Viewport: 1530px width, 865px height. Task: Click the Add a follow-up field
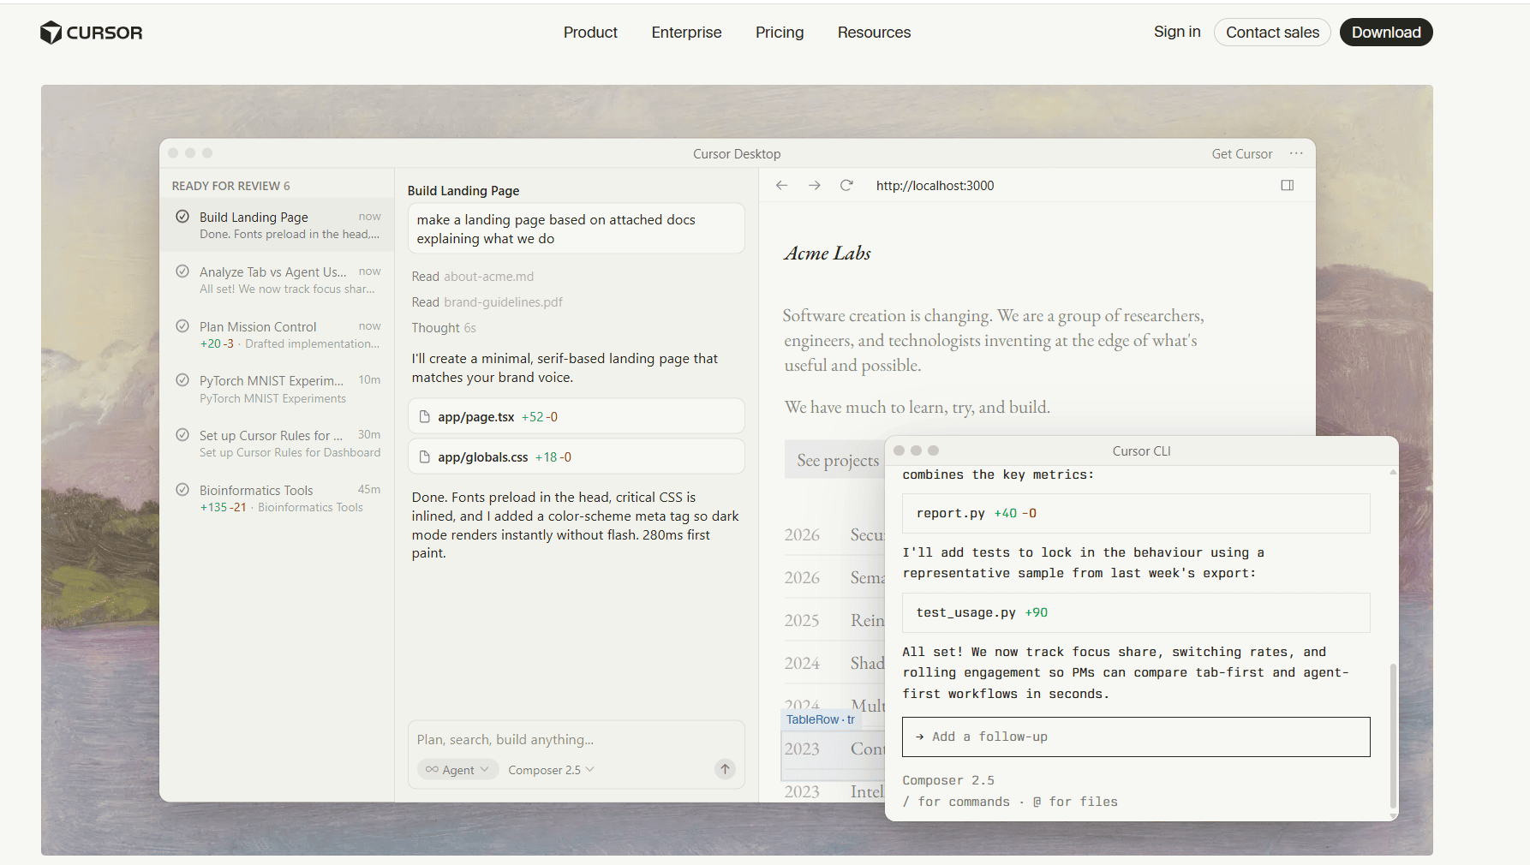(x=1136, y=737)
